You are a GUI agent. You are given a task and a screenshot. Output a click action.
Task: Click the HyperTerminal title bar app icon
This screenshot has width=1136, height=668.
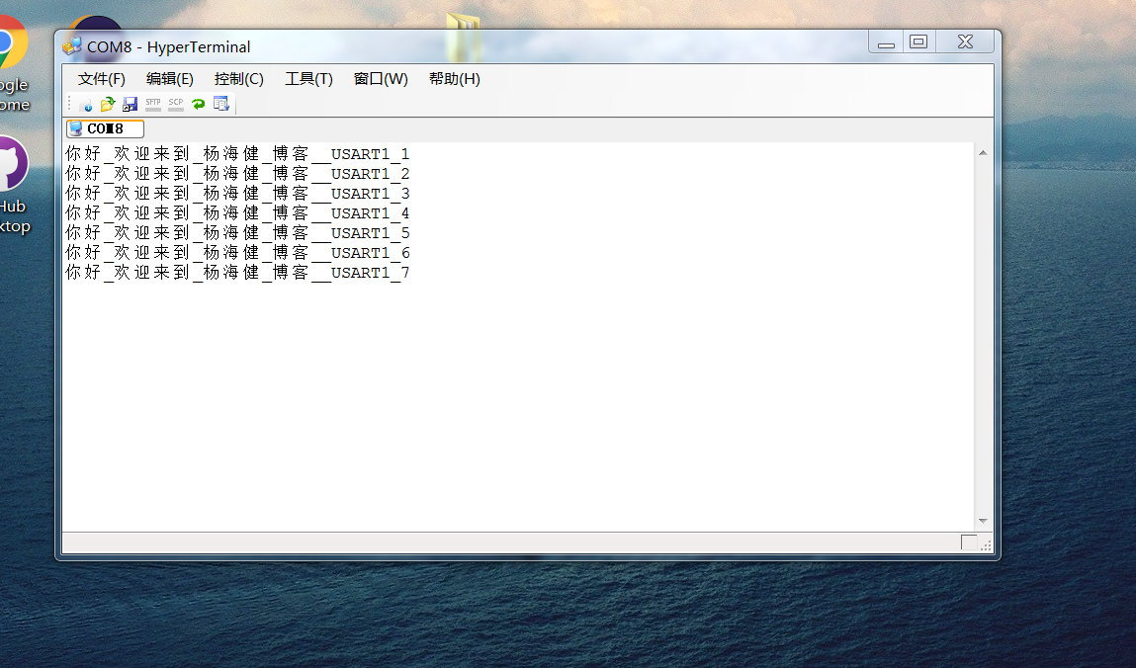pos(72,46)
